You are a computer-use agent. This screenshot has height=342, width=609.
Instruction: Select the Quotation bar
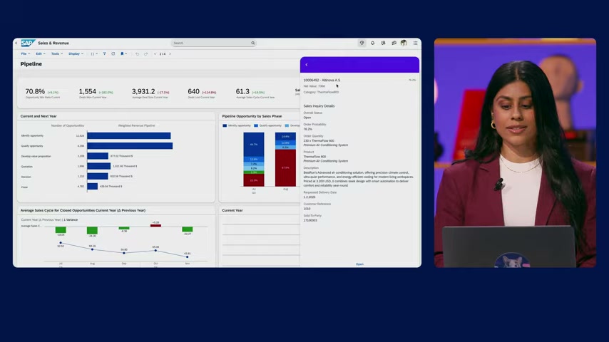coord(99,166)
